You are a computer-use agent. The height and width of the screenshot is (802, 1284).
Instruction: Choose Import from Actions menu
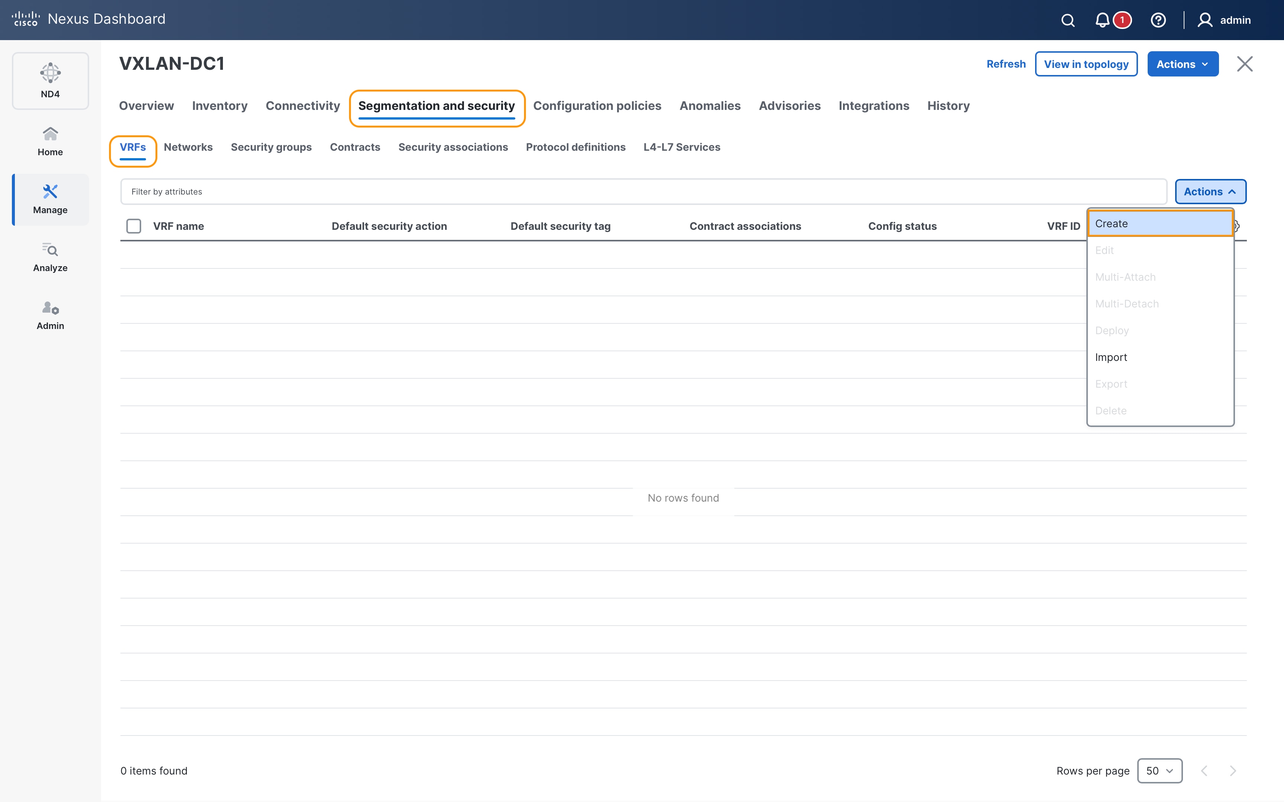[x=1160, y=357]
